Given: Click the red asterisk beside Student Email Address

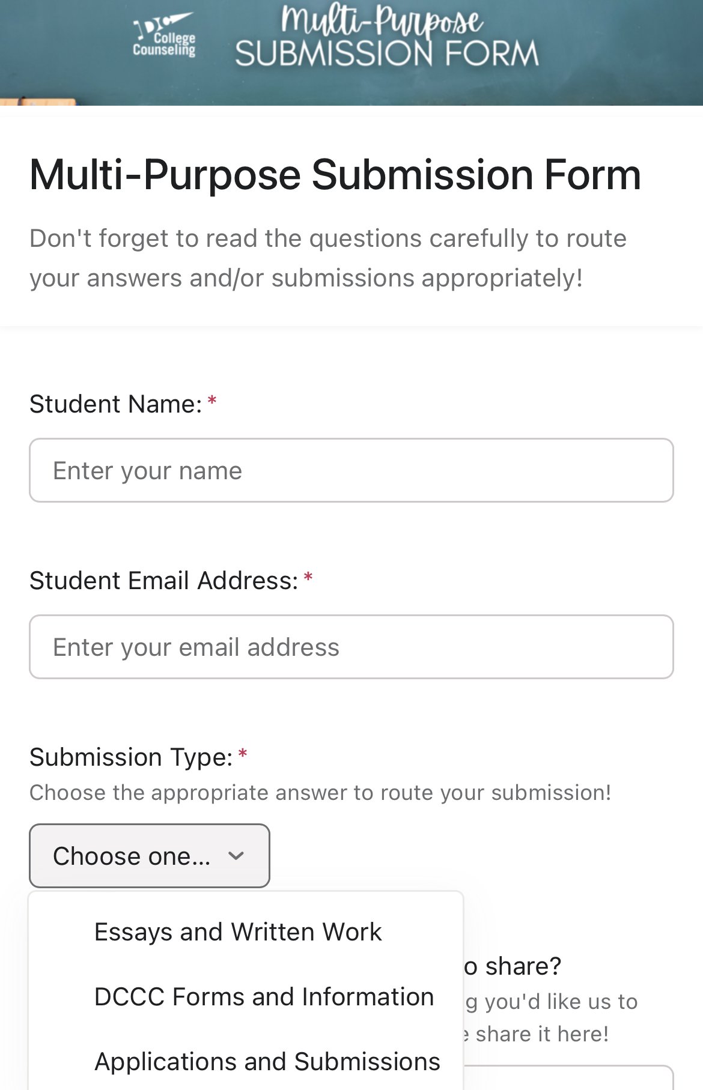Looking at the screenshot, I should coord(308,577).
